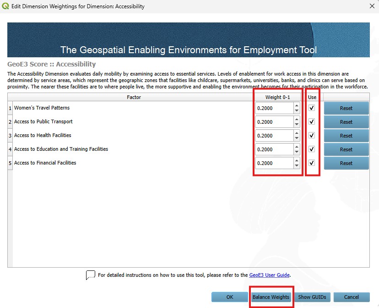379x308 pixels.
Task: Reset the Women's Travel Patterns weight
Action: click(346, 108)
